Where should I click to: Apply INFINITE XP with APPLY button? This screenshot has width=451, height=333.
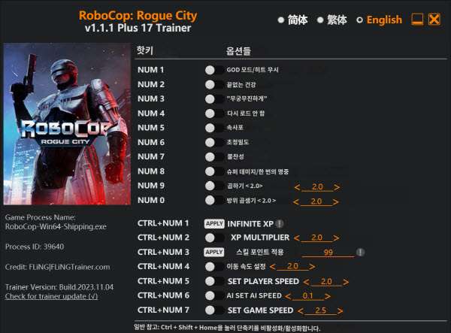[x=214, y=223]
